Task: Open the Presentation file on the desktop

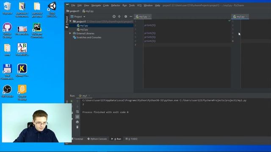Action: tap(22, 30)
